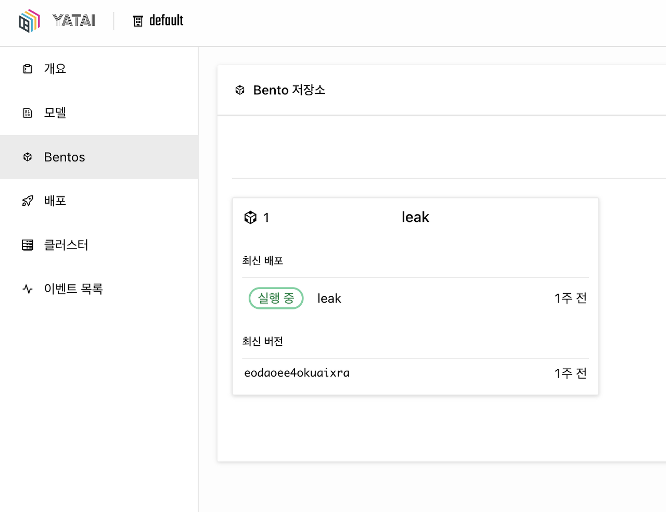Click the Yatai colorful cube logo
Screen dimensions: 666x512
29,21
